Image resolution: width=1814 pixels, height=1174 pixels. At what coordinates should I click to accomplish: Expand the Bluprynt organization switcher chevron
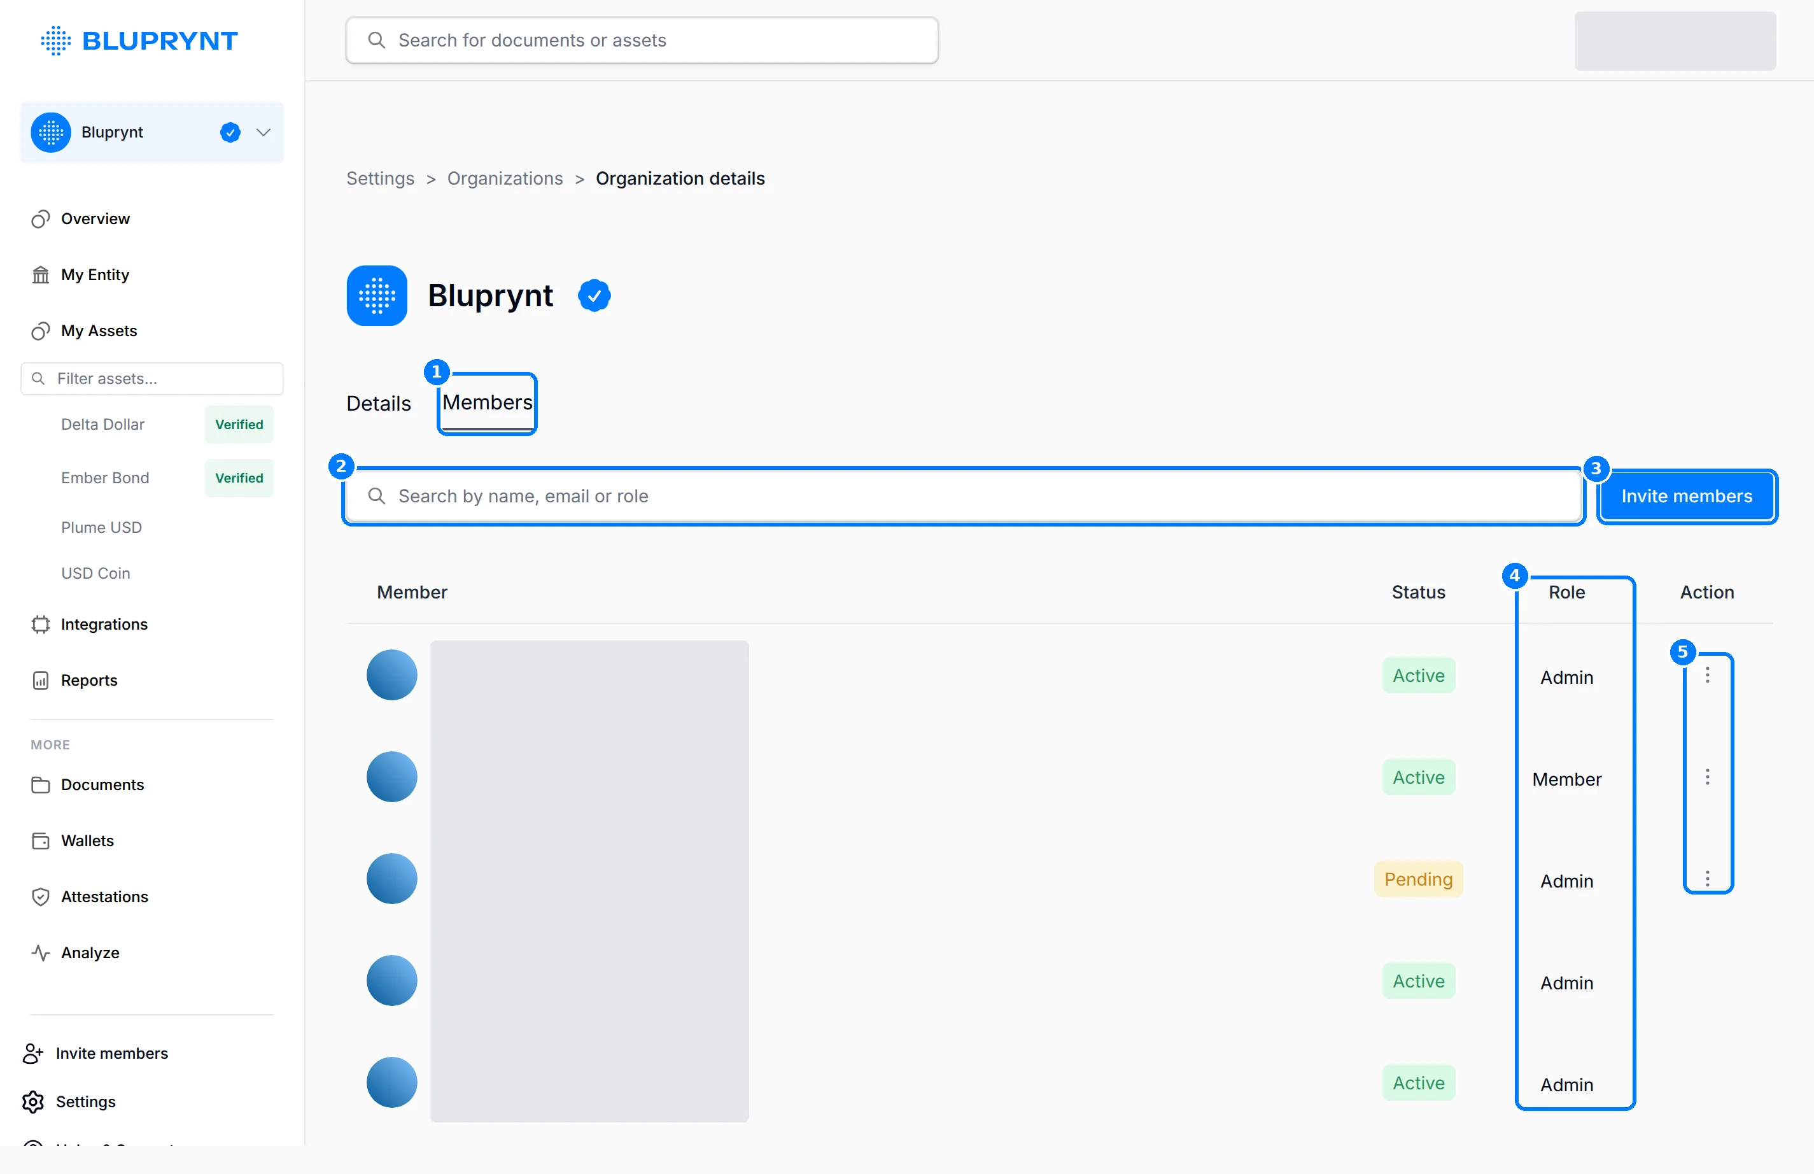click(264, 132)
